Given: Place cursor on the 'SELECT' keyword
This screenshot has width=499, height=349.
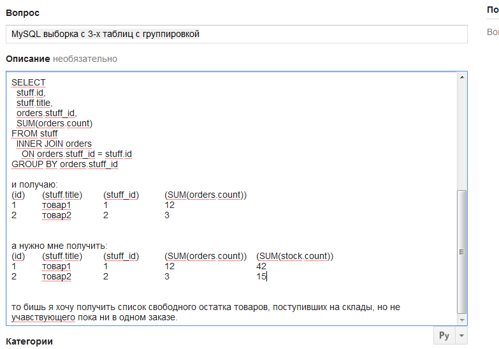Looking at the screenshot, I should tap(29, 82).
